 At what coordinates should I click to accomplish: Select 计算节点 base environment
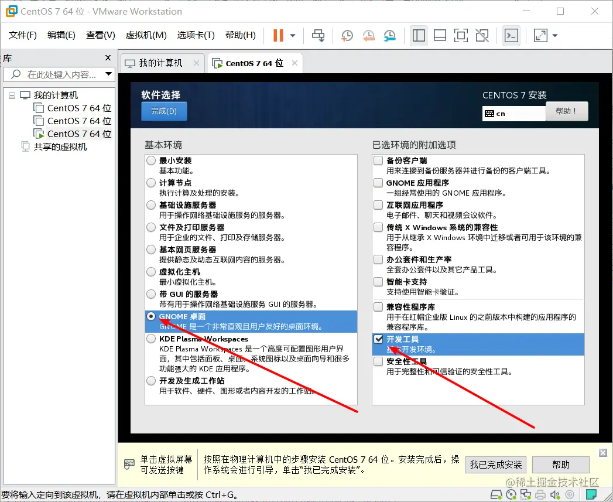point(151,183)
